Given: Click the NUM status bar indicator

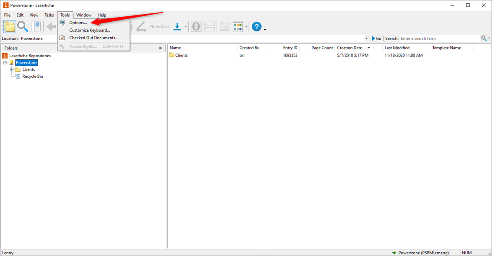Looking at the screenshot, I should [466, 253].
